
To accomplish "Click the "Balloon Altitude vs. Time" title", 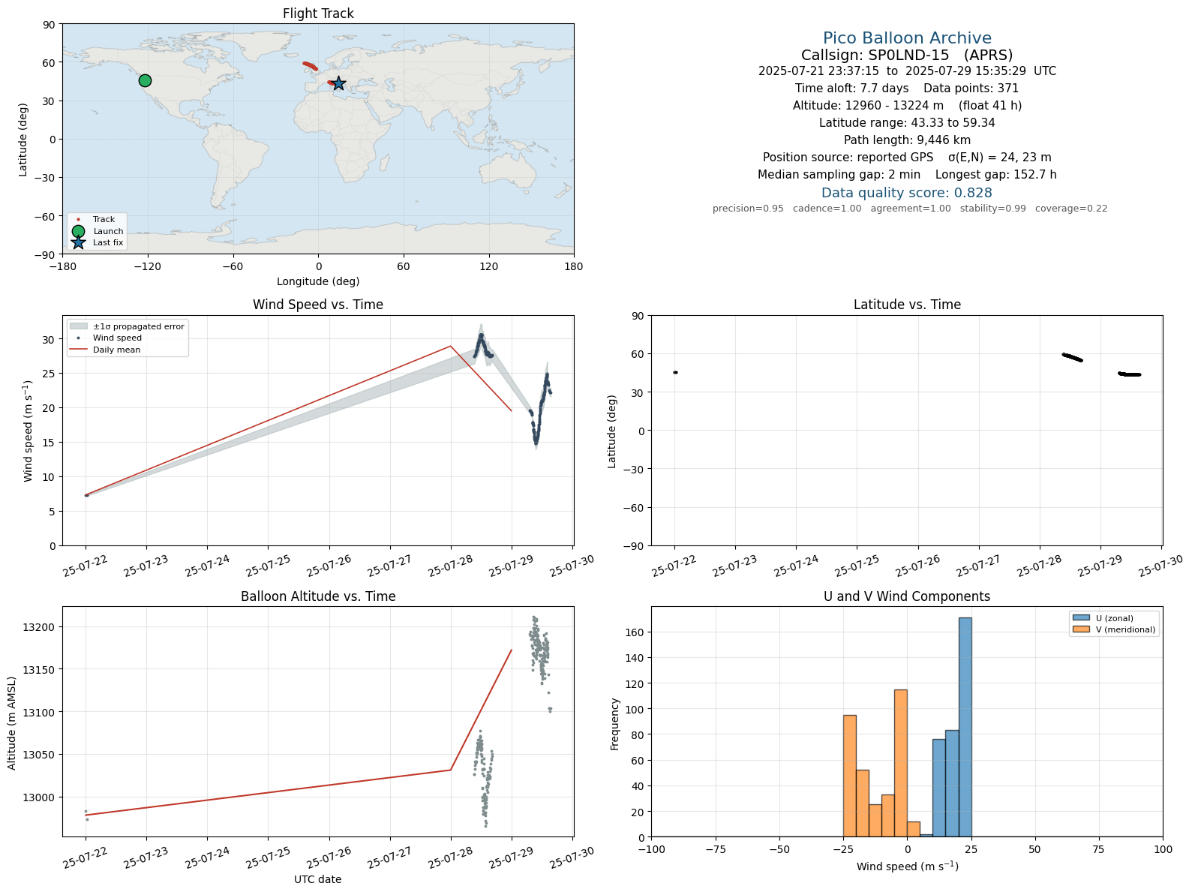I will [x=318, y=596].
